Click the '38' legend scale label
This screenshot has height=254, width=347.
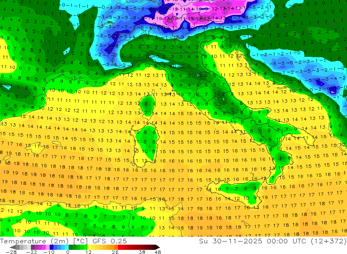coord(142,252)
